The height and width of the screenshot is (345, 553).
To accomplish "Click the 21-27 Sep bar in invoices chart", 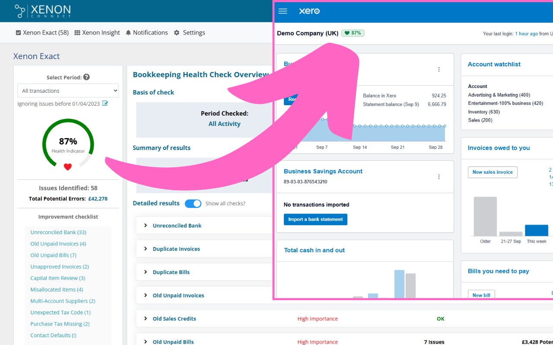I will tap(511, 234).
